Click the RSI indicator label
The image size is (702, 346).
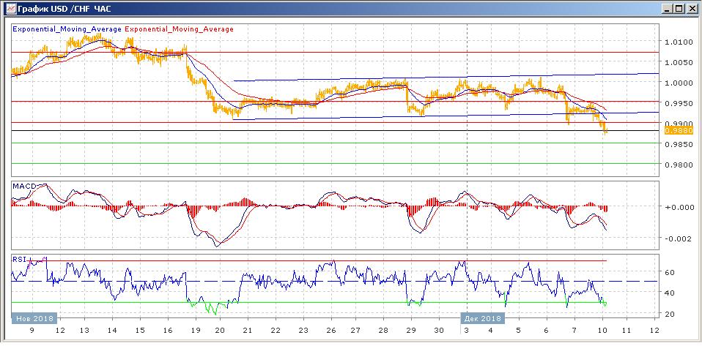[18, 258]
